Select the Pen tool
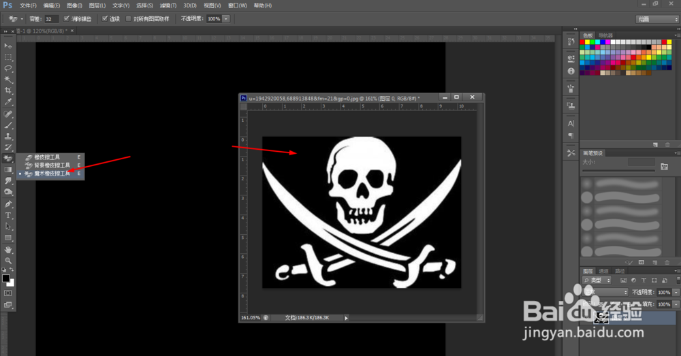The height and width of the screenshot is (356, 681). [7, 204]
